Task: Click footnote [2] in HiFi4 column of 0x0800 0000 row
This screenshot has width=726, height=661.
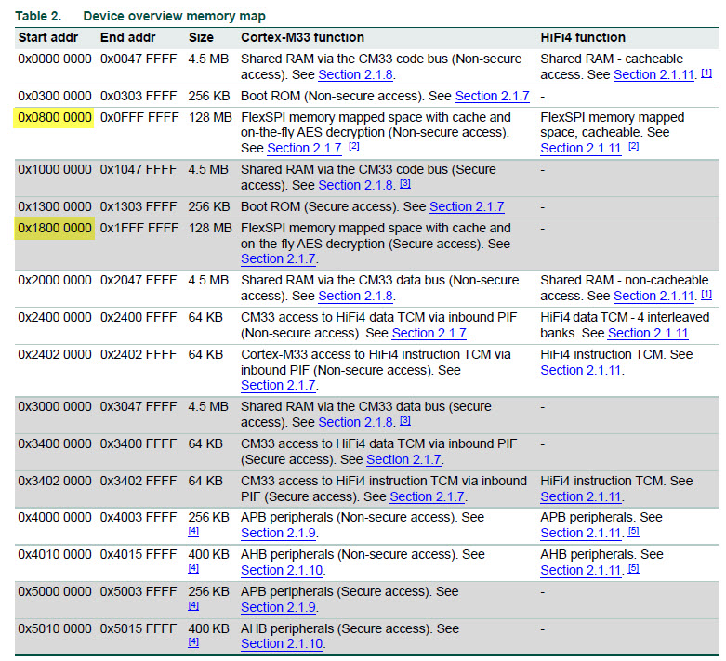Action: pyautogui.click(x=633, y=147)
